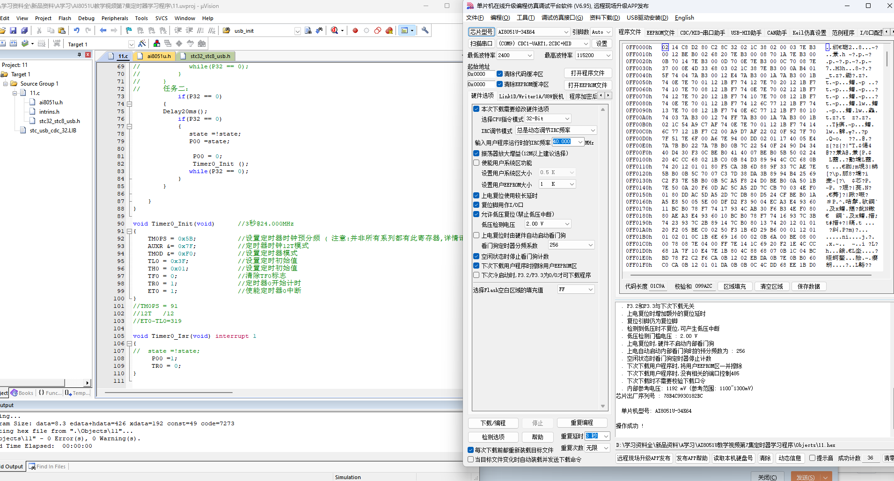
Task: Click the 下载/编程 button
Action: [x=493, y=423]
